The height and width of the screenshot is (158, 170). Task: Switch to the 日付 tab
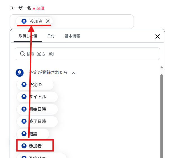pyautogui.click(x=51, y=36)
